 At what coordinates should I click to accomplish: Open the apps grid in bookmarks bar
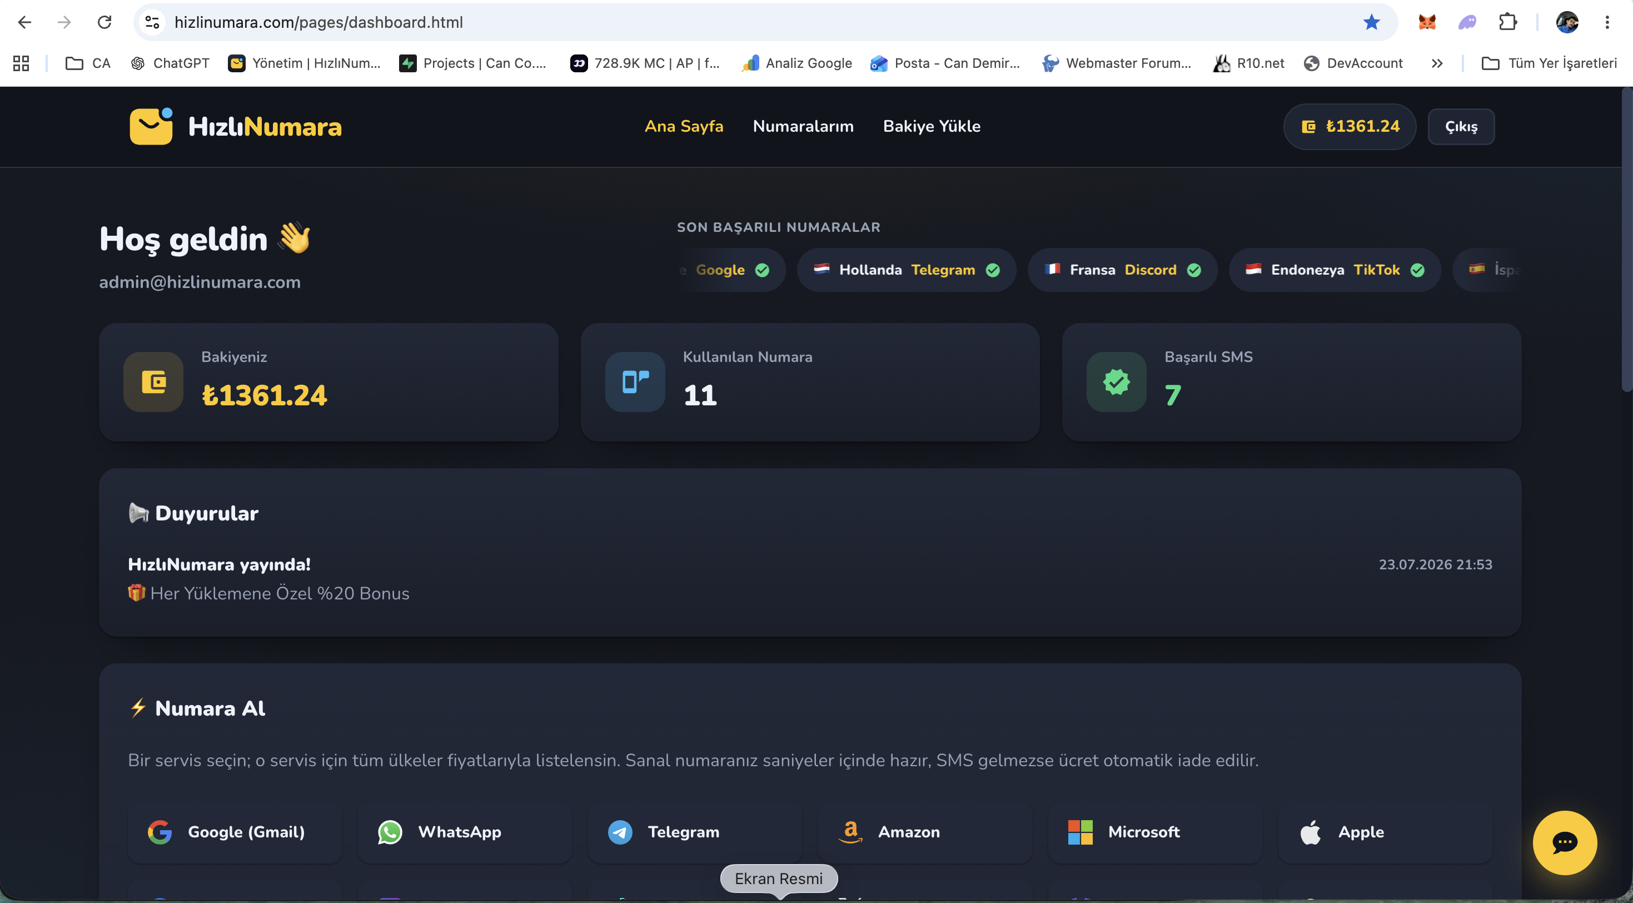[x=21, y=63]
